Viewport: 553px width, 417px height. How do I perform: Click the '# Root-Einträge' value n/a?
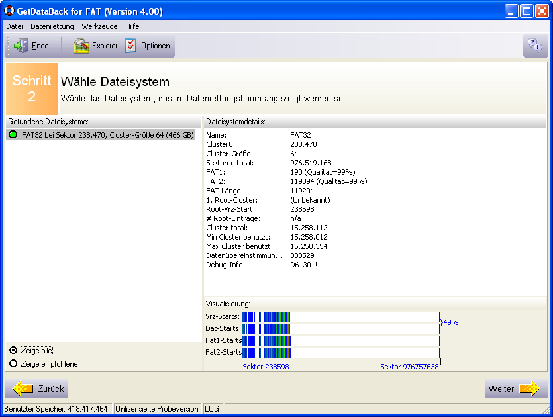(x=295, y=218)
